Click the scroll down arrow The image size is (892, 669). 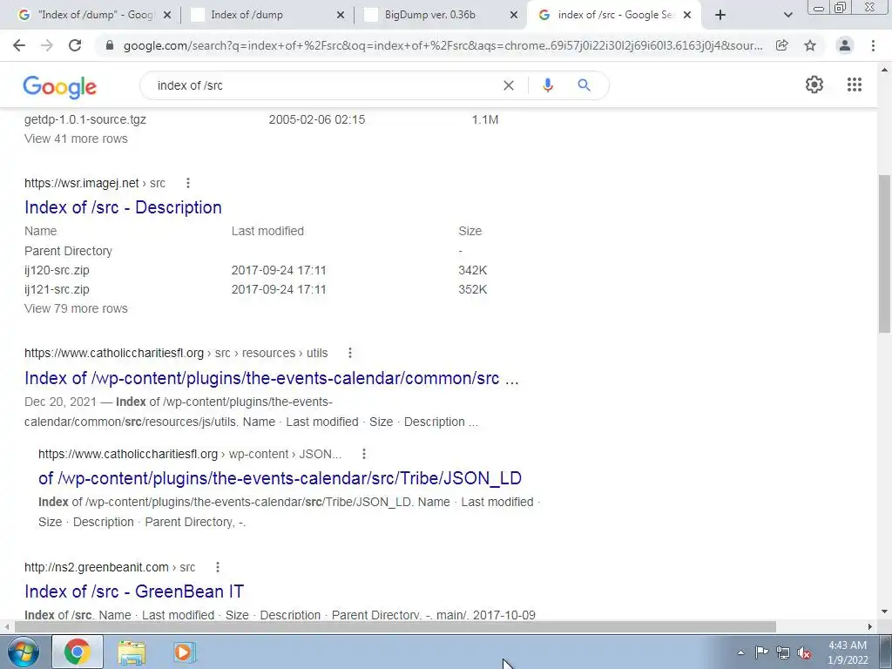884,612
